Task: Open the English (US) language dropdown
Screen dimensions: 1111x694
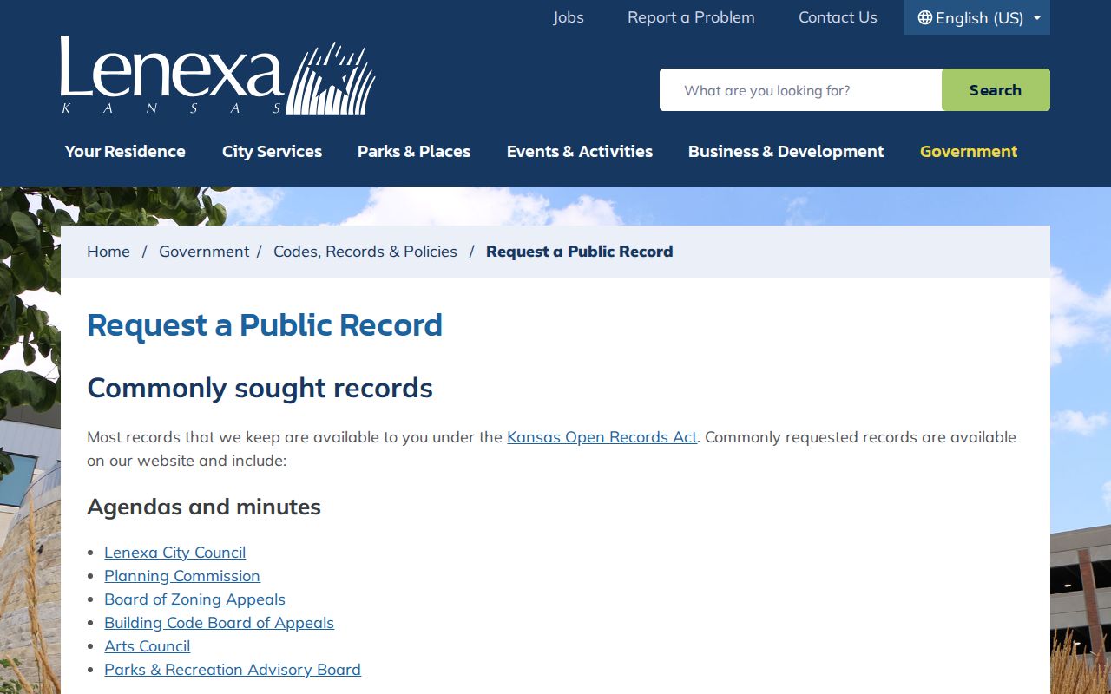Action: pyautogui.click(x=976, y=17)
